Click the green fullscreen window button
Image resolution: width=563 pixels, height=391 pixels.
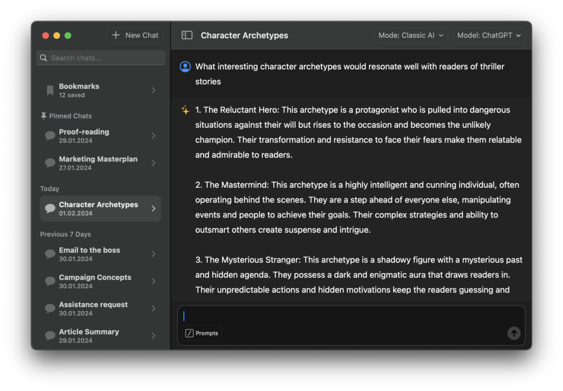pos(68,36)
